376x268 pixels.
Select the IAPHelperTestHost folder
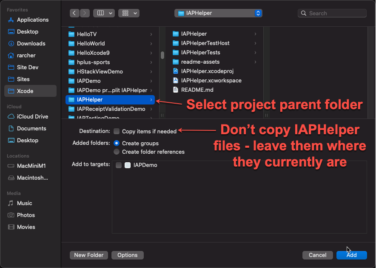pyautogui.click(x=215, y=43)
